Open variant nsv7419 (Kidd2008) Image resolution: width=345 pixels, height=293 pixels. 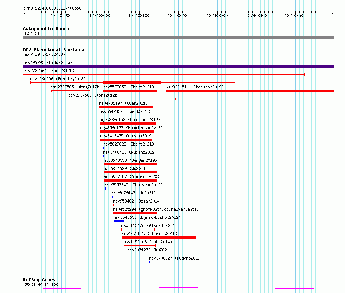point(44,54)
